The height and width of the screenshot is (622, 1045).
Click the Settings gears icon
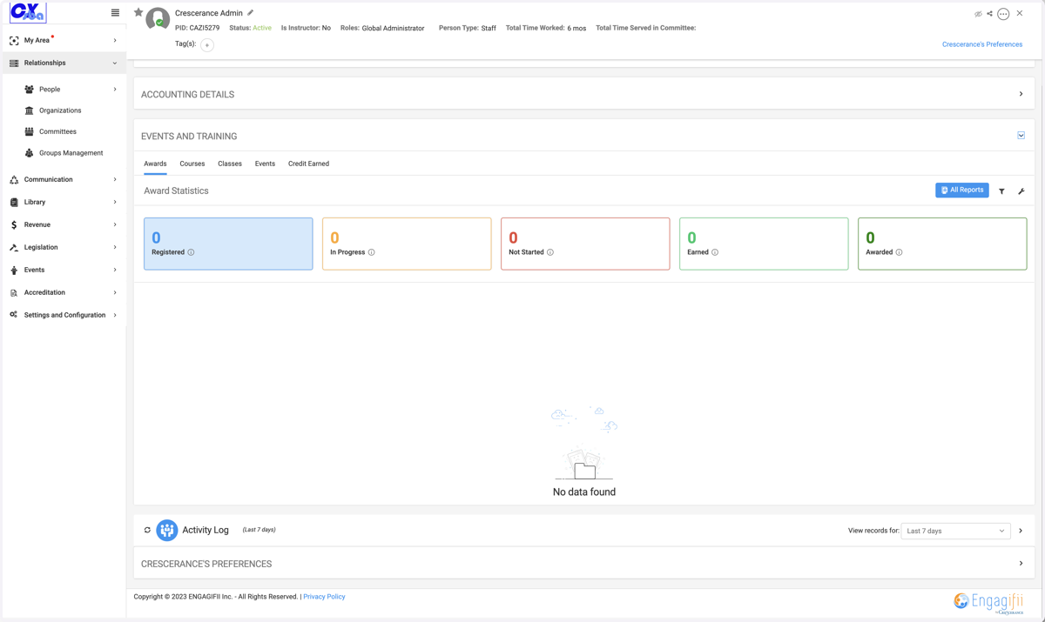pyautogui.click(x=14, y=315)
